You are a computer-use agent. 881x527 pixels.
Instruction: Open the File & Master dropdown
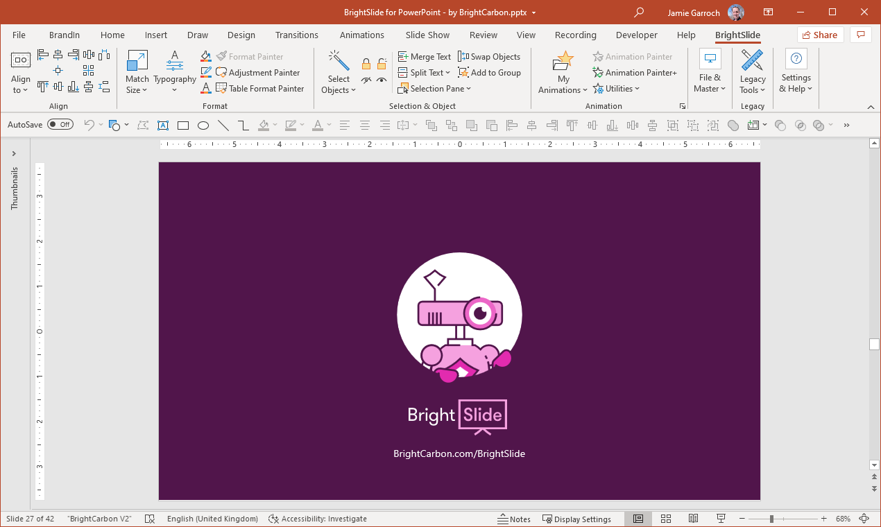coord(710,71)
